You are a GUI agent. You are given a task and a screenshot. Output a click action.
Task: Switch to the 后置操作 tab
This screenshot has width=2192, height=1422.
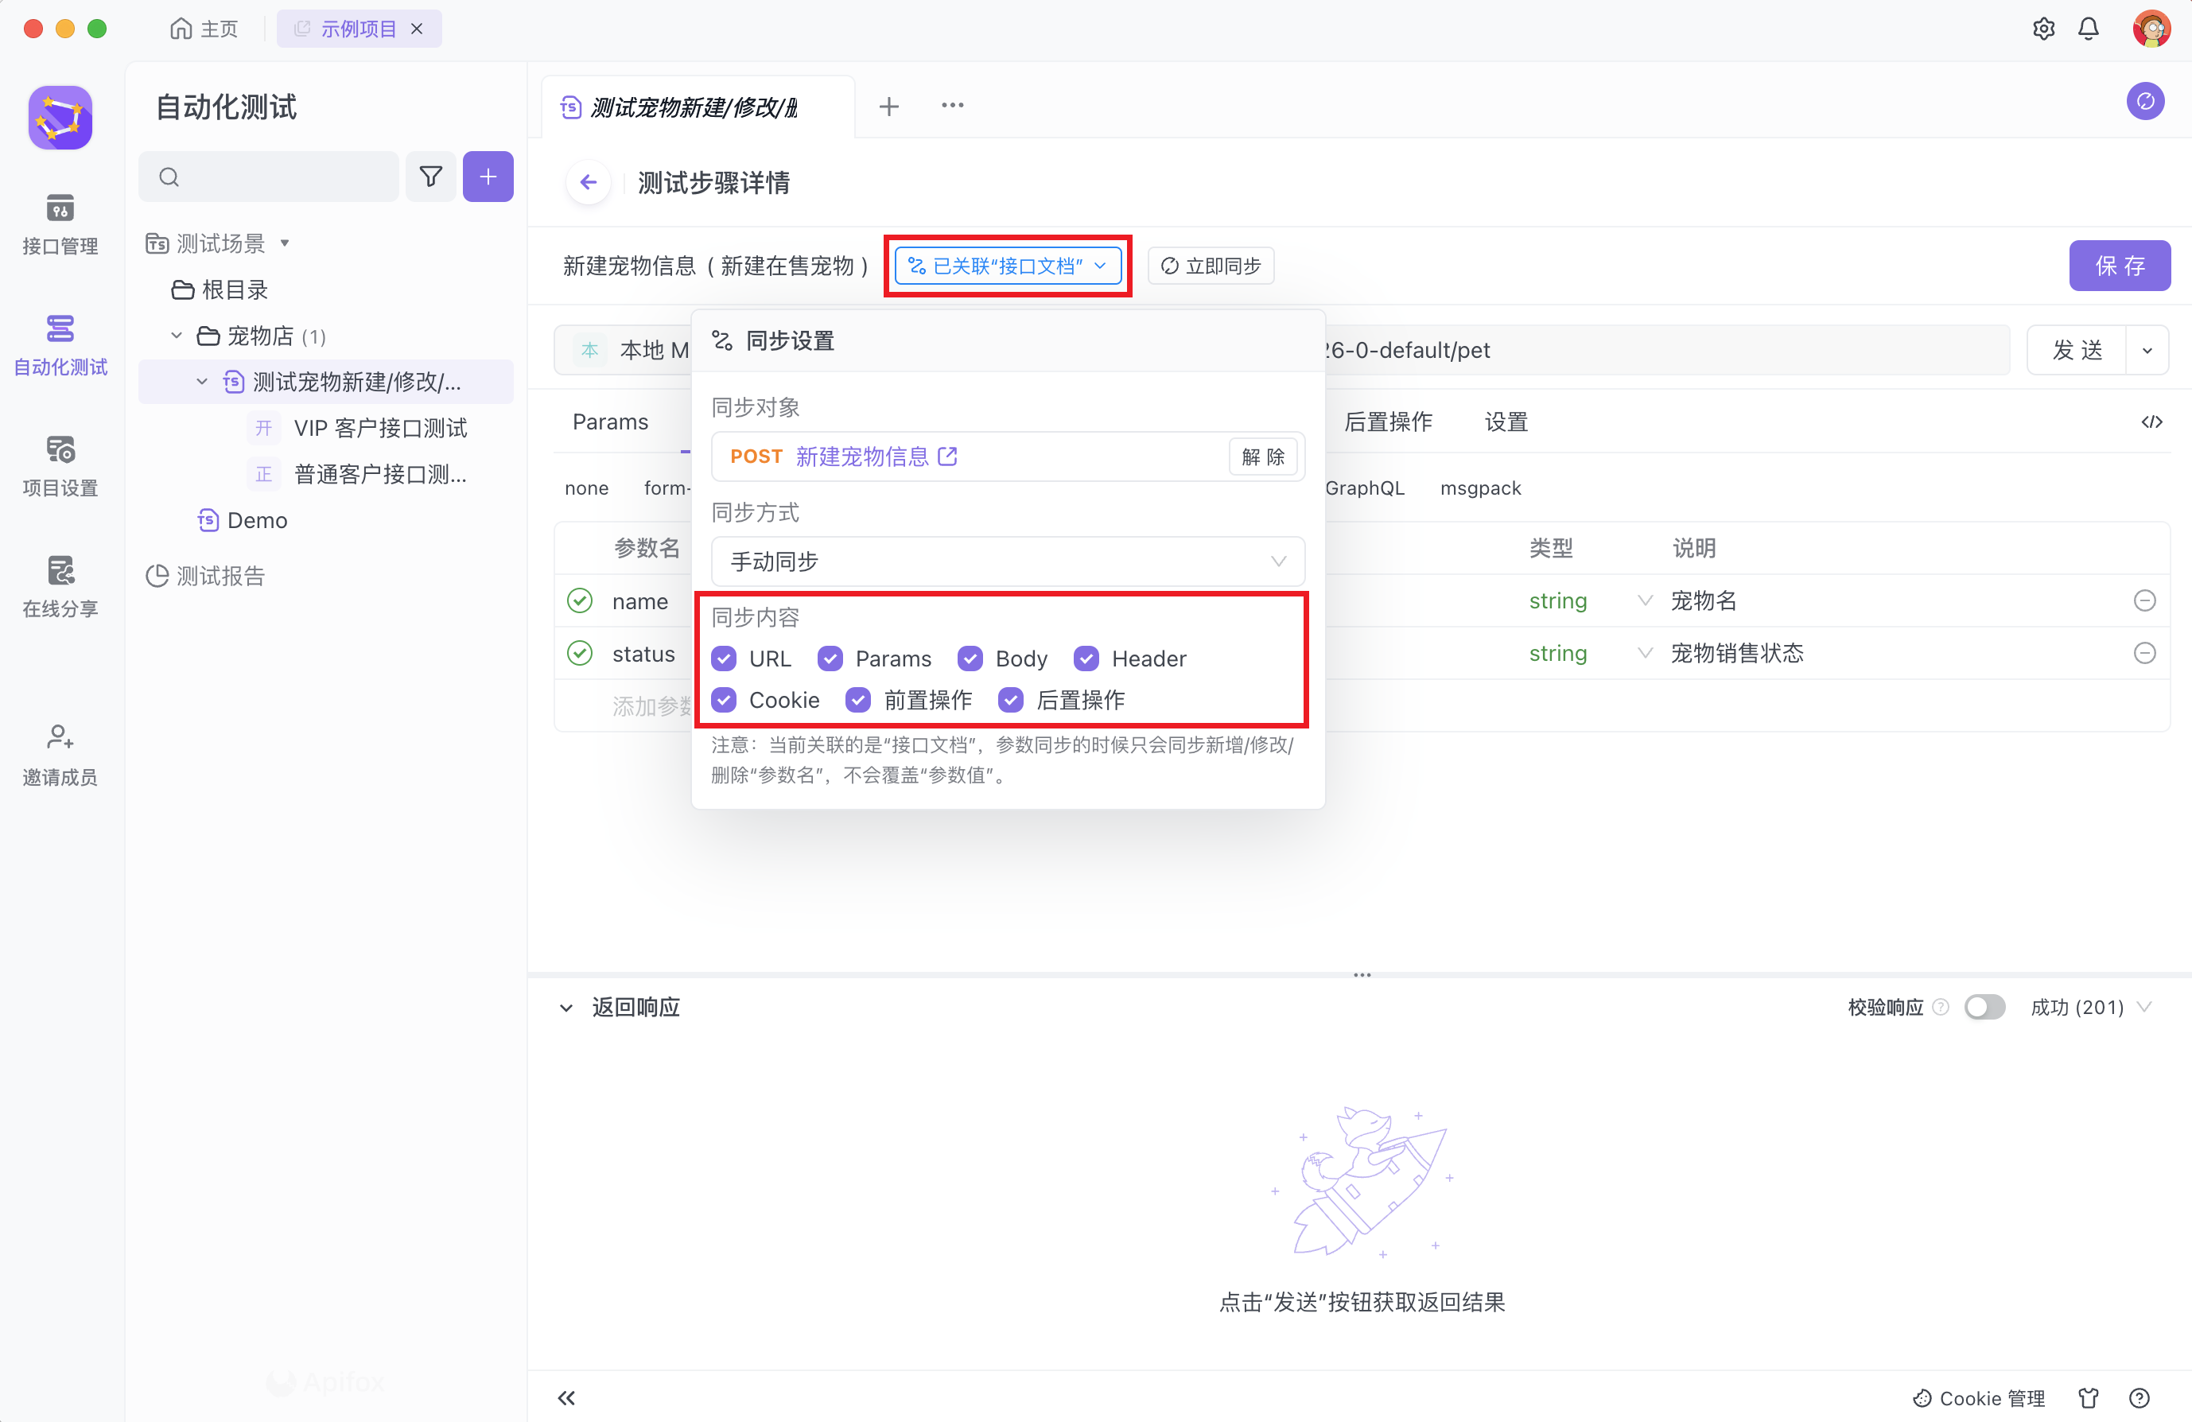coord(1387,422)
